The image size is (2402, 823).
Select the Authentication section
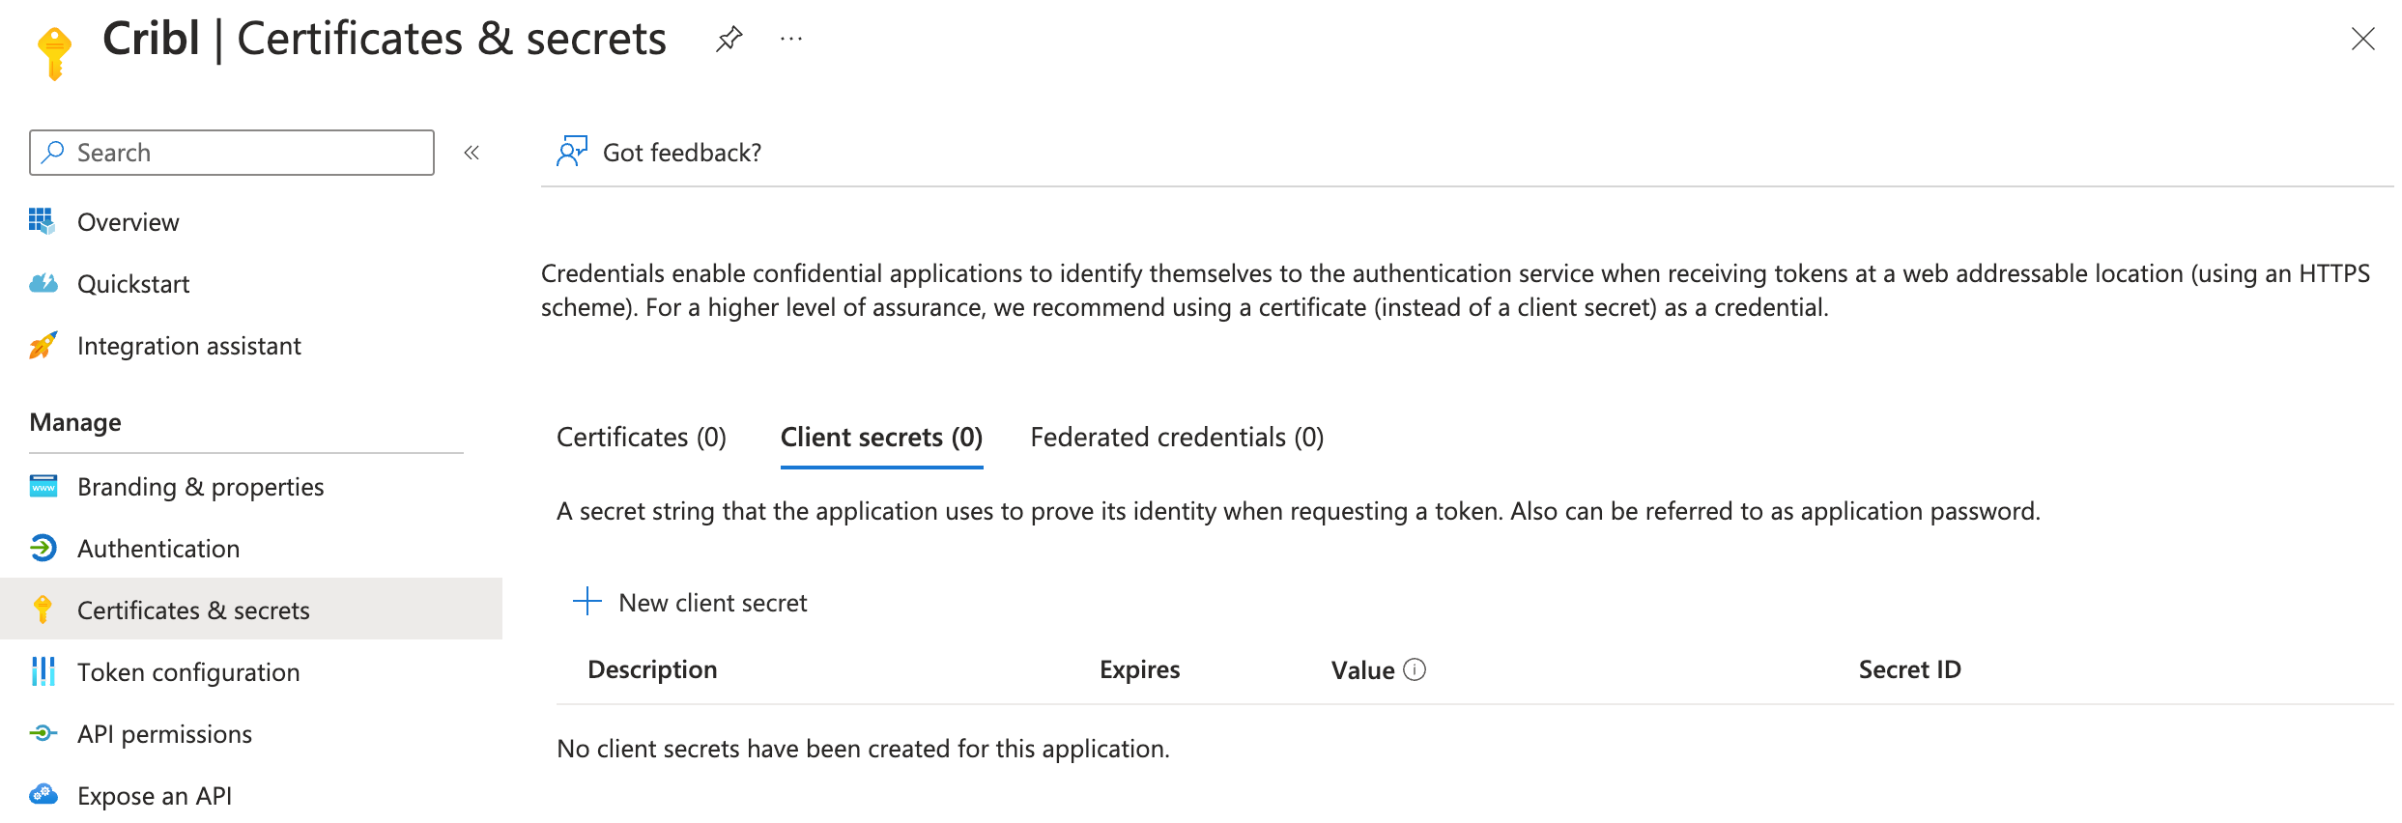pos(158,548)
